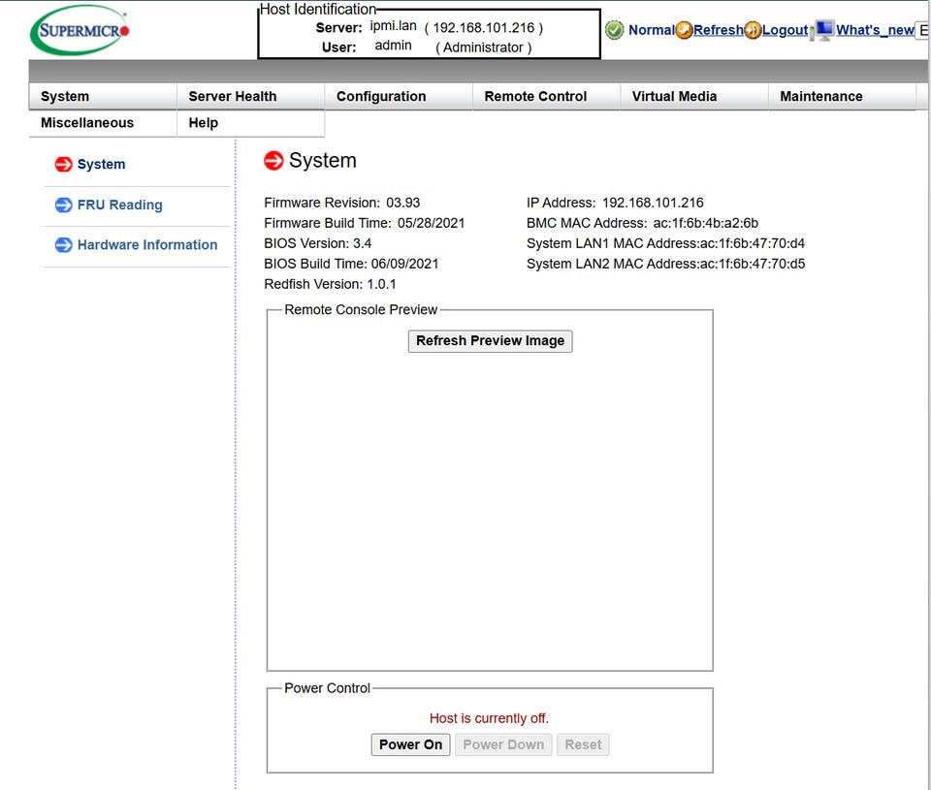Click the green Normal status checkmark icon

(x=615, y=30)
